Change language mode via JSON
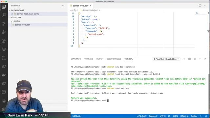The height and width of the screenshot is (118, 210). (175, 116)
